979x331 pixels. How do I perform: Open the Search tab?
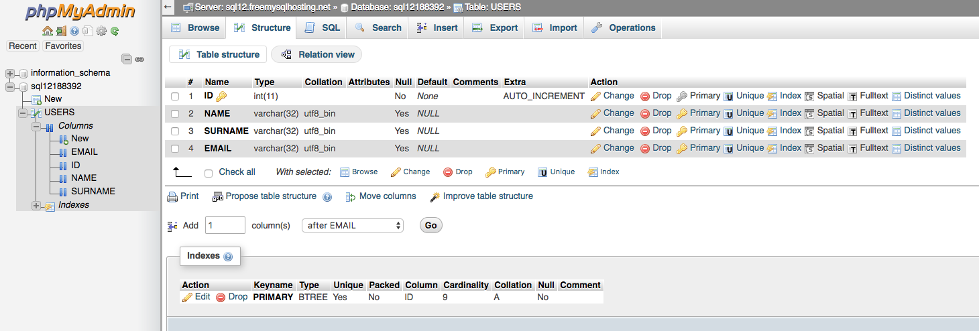tap(378, 27)
